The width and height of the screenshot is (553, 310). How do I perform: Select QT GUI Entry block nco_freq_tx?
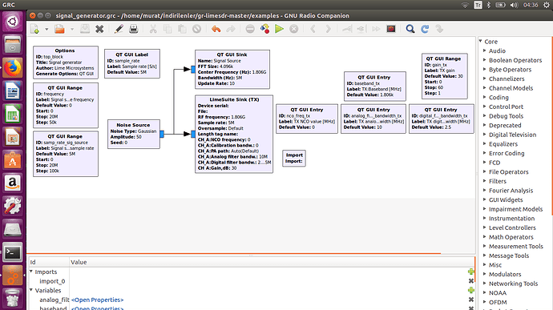point(307,119)
